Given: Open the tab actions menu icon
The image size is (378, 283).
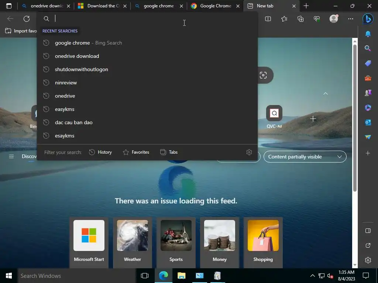Looking at the screenshot, I should [9, 6].
